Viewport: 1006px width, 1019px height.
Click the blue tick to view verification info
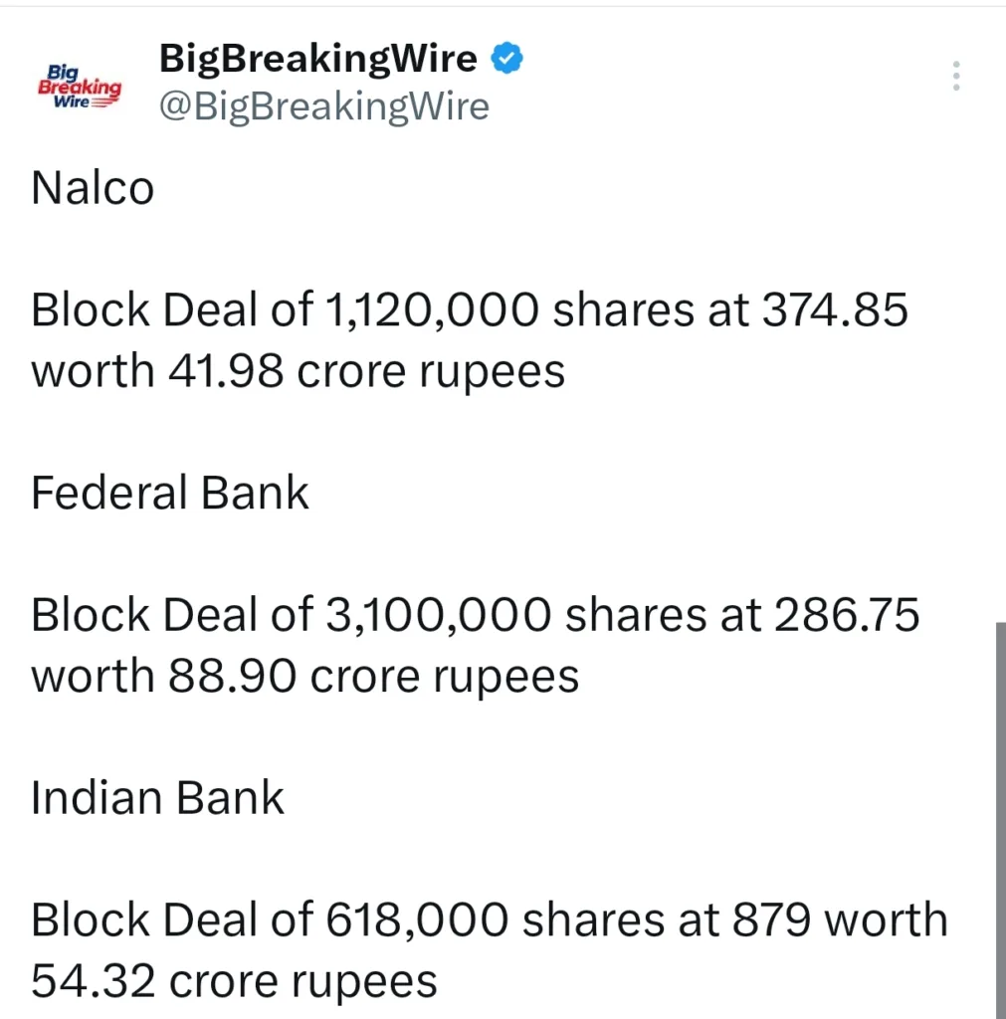click(507, 58)
